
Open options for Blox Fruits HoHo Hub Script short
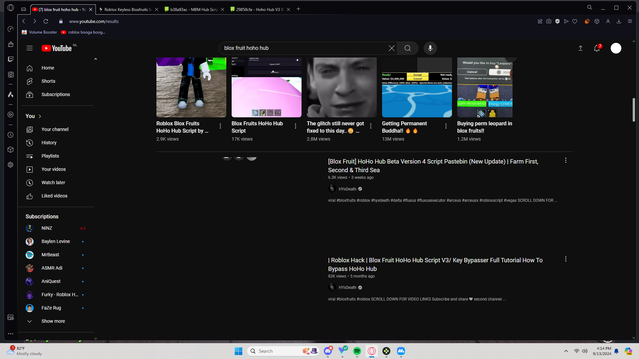click(296, 126)
